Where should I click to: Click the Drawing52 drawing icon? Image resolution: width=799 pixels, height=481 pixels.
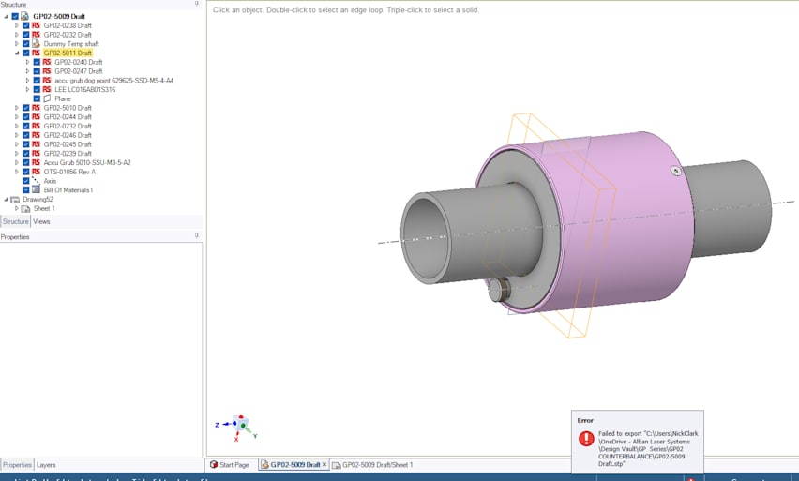click(15, 199)
